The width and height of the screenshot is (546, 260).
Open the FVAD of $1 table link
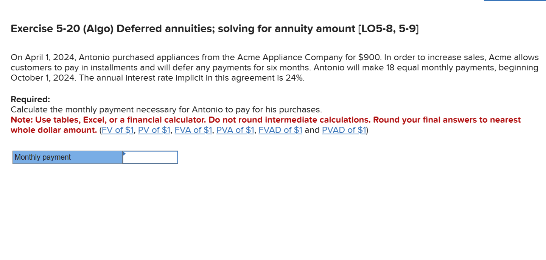click(280, 130)
